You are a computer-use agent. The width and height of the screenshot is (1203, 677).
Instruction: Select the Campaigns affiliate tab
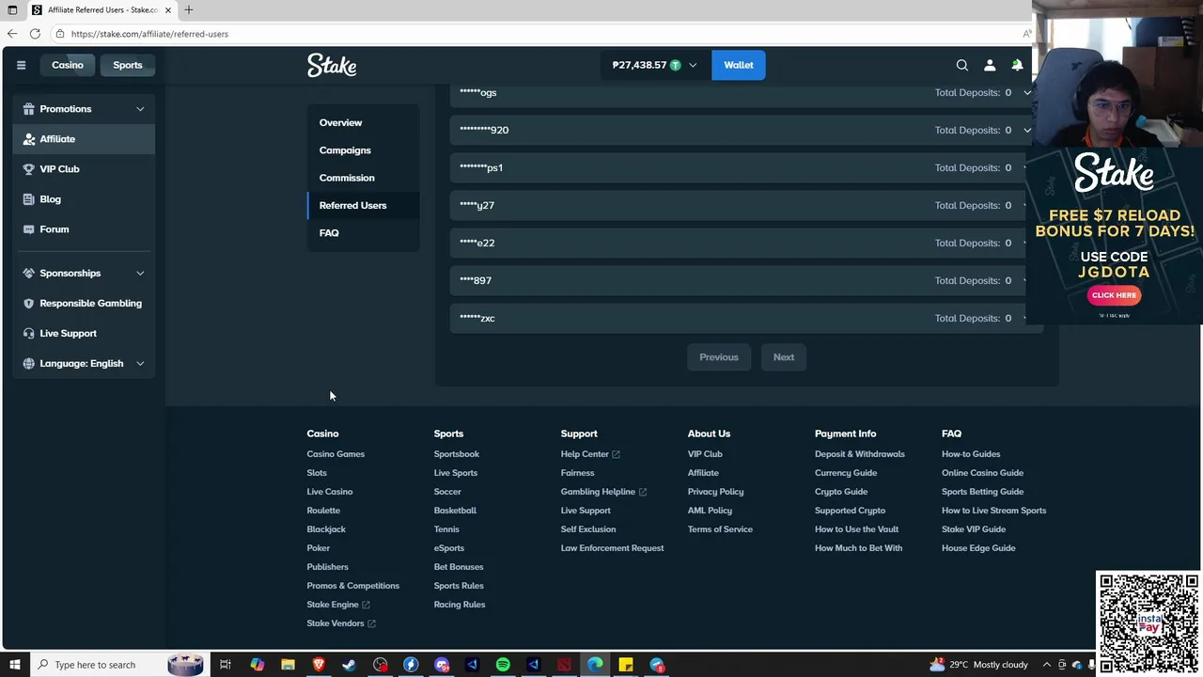click(363, 150)
